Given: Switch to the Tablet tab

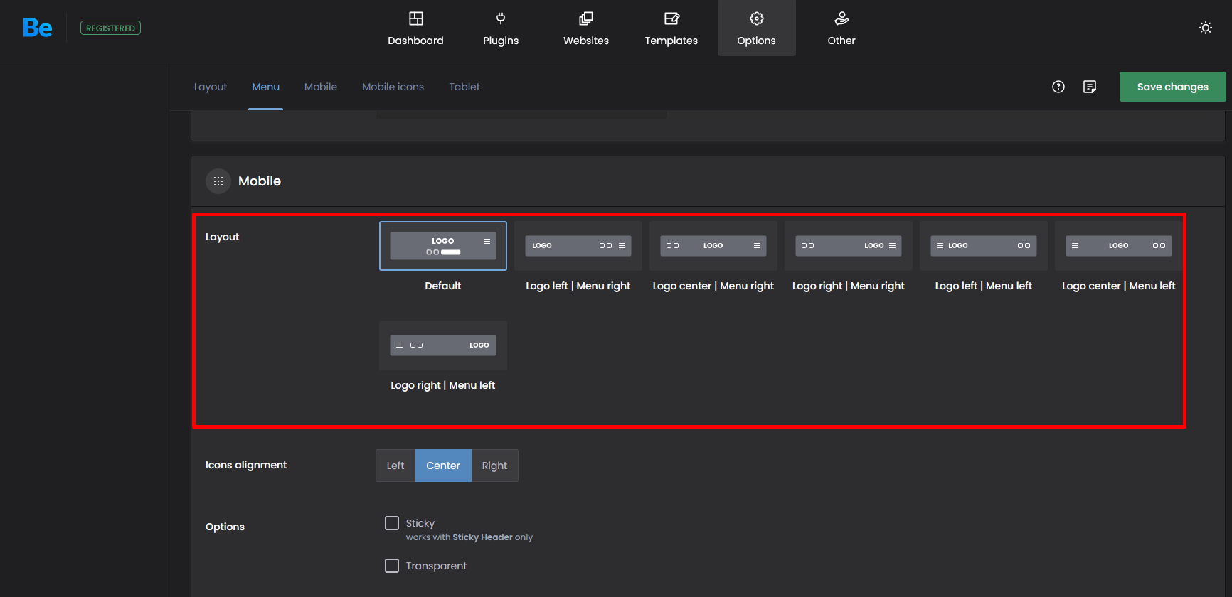Looking at the screenshot, I should point(464,87).
